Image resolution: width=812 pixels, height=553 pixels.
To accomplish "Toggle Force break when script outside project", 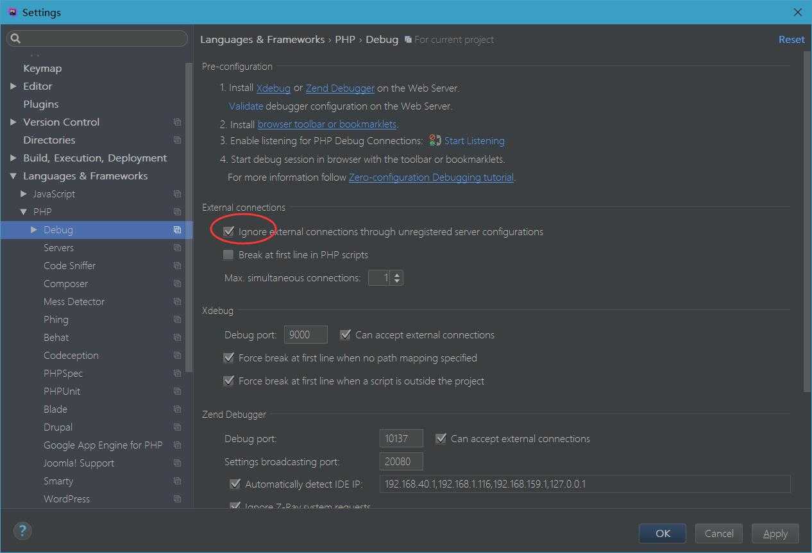I will coord(228,381).
